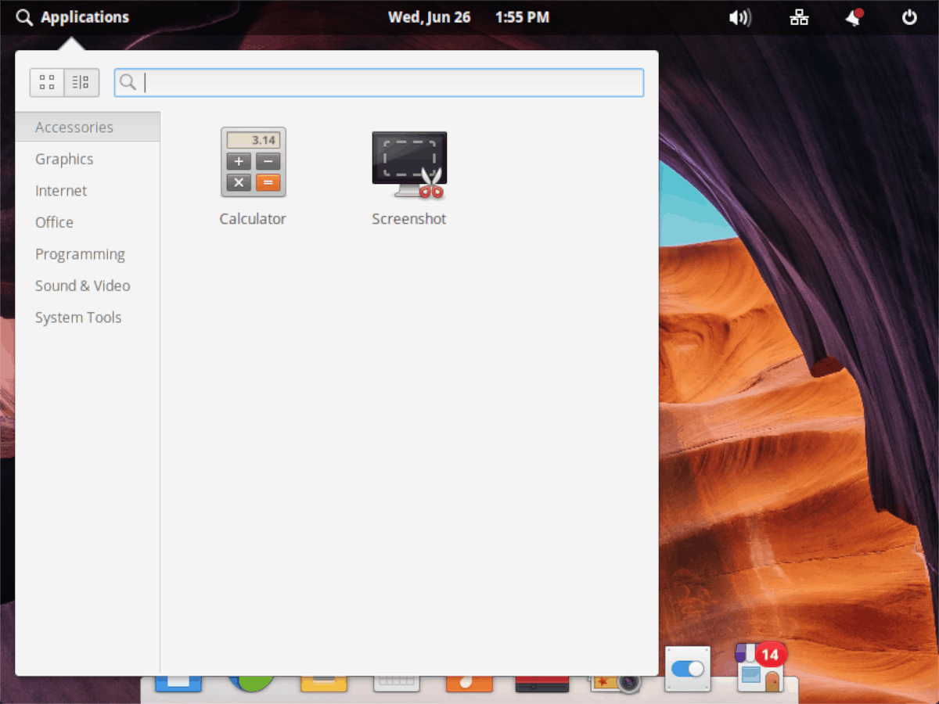
Task: Switch to category view mode
Action: 81,82
